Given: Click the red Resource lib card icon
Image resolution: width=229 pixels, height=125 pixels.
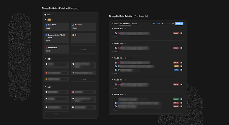Looking at the screenshot, I should (46, 48).
